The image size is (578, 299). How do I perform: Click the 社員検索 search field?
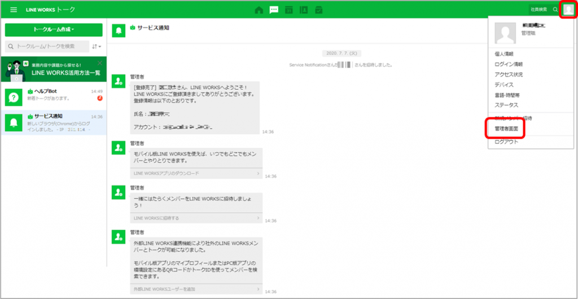pyautogui.click(x=540, y=10)
